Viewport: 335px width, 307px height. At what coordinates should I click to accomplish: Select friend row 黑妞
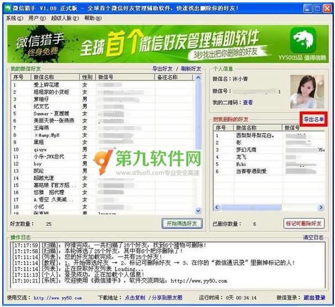(103, 142)
